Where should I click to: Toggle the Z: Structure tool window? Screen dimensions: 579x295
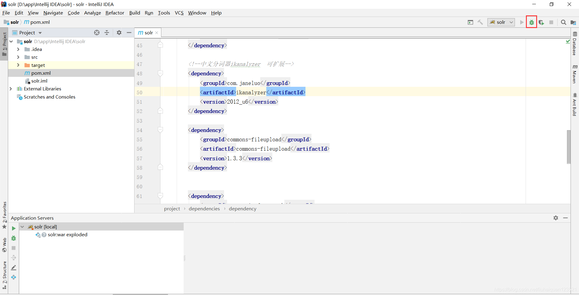[4, 275]
